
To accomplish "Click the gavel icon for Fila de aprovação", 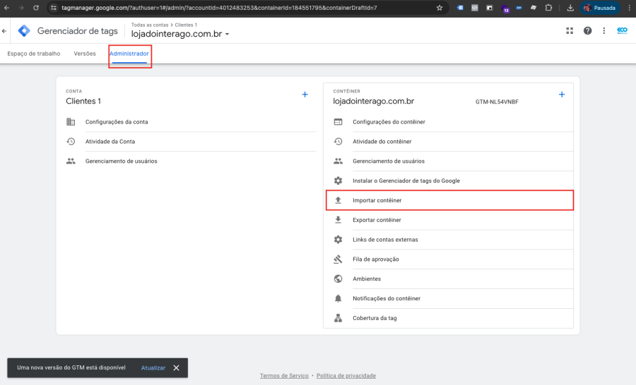I will point(338,259).
